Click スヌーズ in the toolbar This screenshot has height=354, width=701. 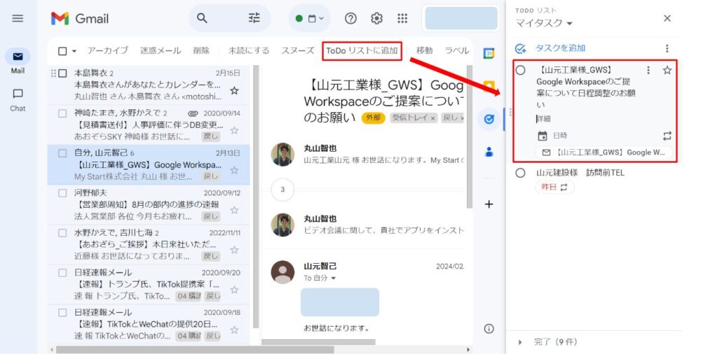coord(297,50)
